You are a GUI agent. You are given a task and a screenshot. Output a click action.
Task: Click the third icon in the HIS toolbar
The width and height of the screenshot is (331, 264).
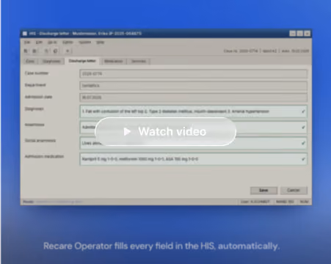[x=46, y=51]
